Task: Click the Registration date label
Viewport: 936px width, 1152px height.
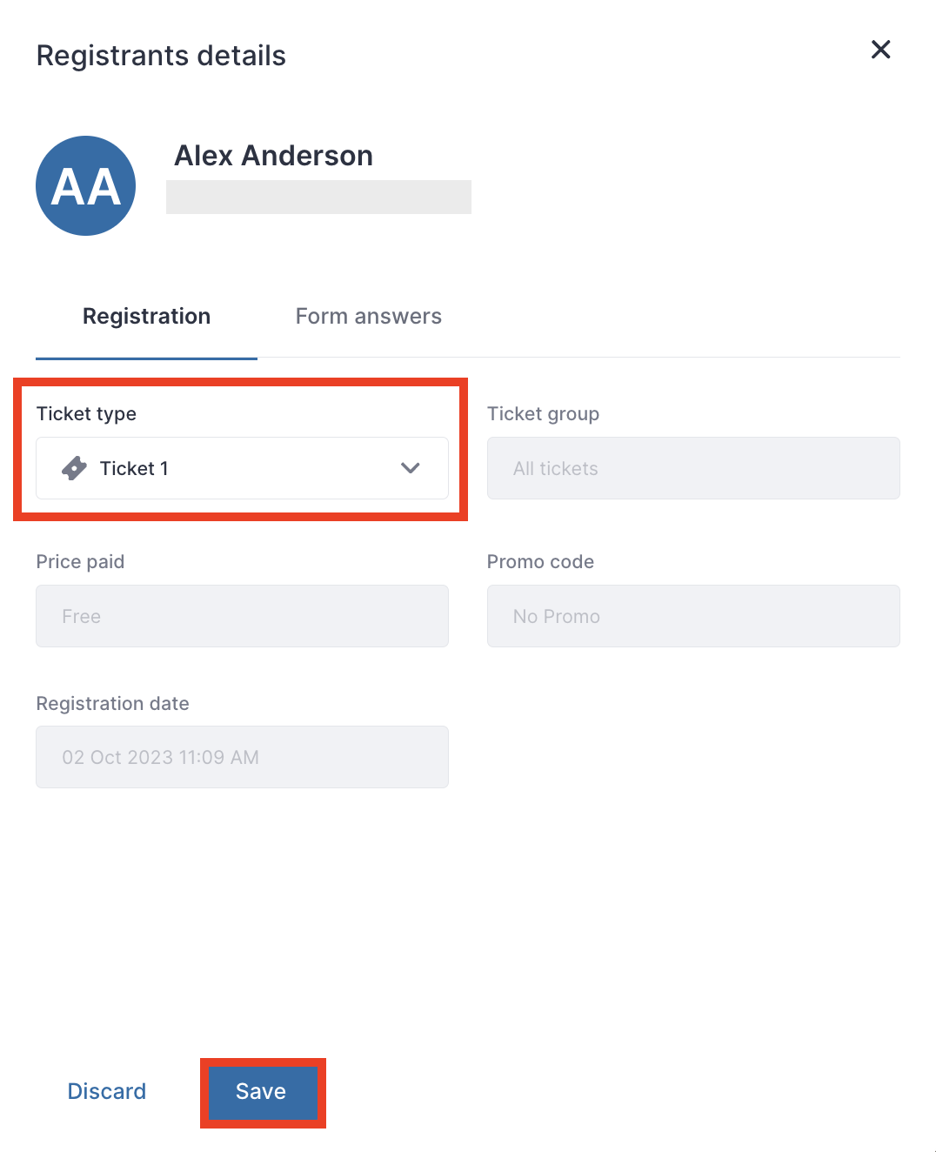Action: pos(112,704)
